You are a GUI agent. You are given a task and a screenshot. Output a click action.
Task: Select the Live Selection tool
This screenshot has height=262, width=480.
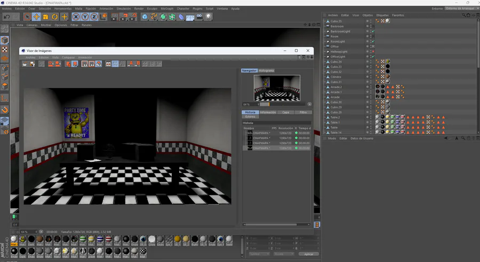[27, 17]
